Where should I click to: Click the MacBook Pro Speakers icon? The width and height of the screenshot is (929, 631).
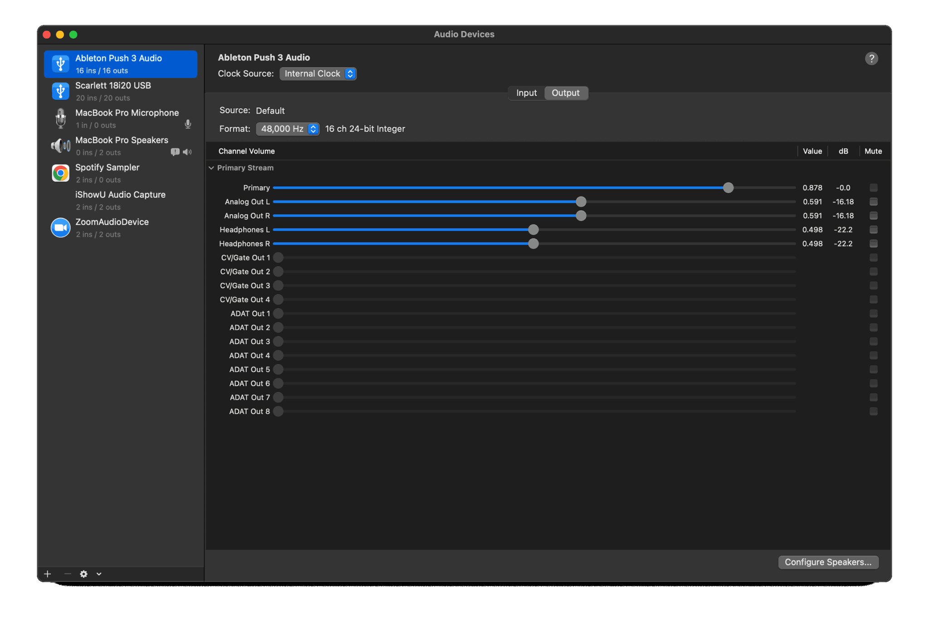60,146
